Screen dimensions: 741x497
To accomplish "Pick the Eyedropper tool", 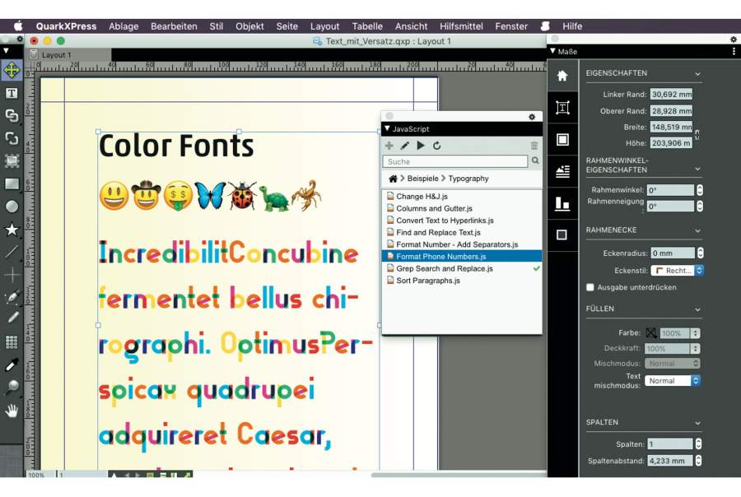I will tap(12, 365).
